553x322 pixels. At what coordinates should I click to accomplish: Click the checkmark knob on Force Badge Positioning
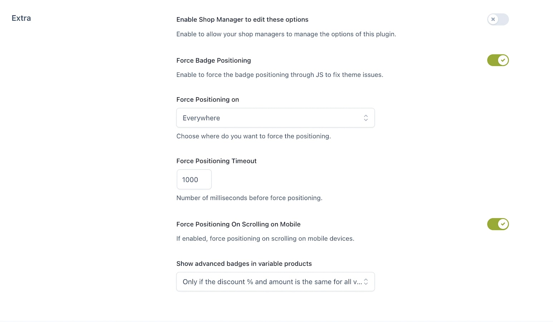503,60
